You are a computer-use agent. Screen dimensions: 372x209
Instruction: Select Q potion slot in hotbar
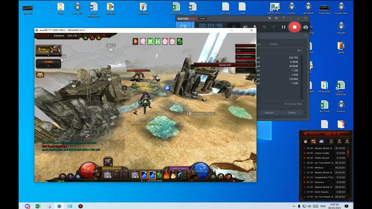[108, 175]
